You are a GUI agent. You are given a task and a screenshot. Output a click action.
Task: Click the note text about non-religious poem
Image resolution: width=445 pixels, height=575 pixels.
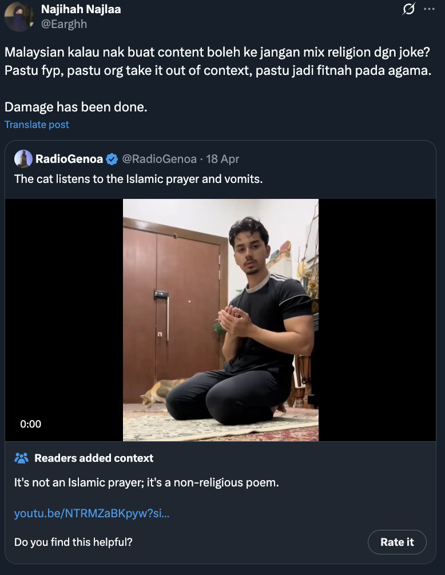[x=146, y=482]
